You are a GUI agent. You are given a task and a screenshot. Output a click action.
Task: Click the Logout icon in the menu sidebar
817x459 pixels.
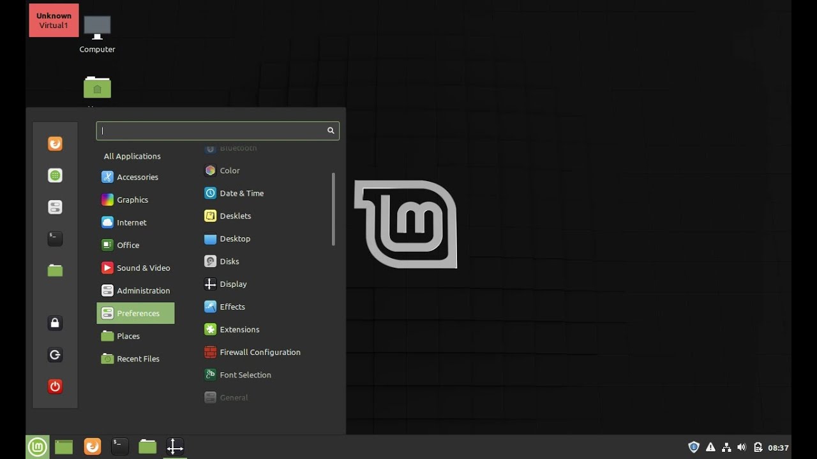[55, 355]
